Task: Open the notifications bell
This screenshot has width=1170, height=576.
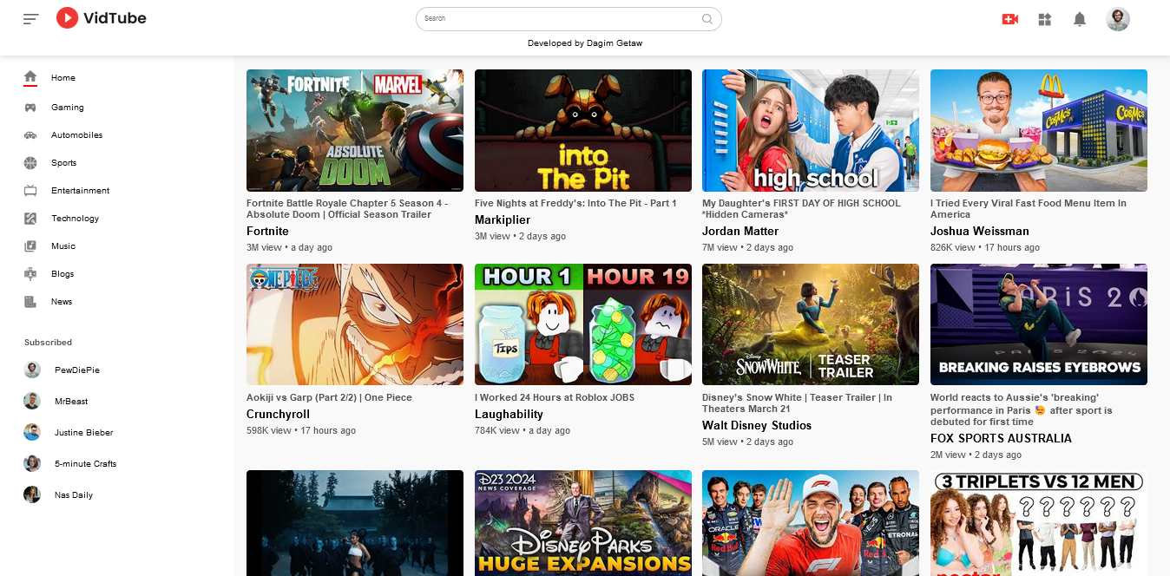Action: pyautogui.click(x=1080, y=19)
